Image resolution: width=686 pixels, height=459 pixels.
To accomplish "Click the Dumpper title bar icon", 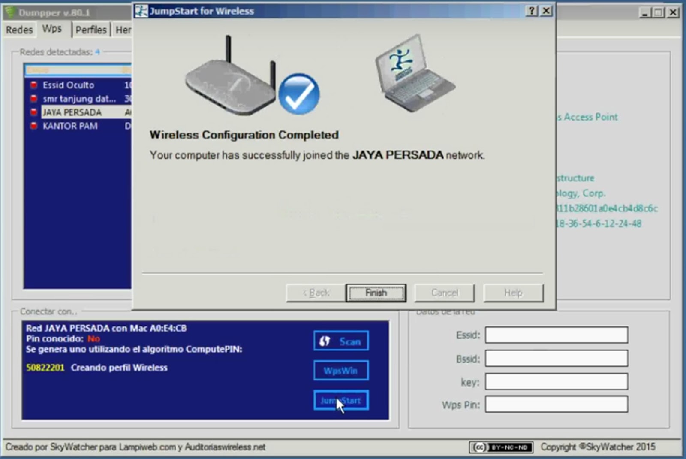I will 10,12.
